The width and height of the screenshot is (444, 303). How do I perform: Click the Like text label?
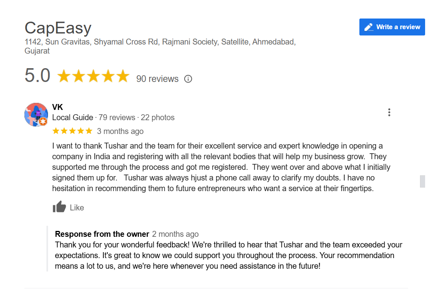[x=77, y=208]
